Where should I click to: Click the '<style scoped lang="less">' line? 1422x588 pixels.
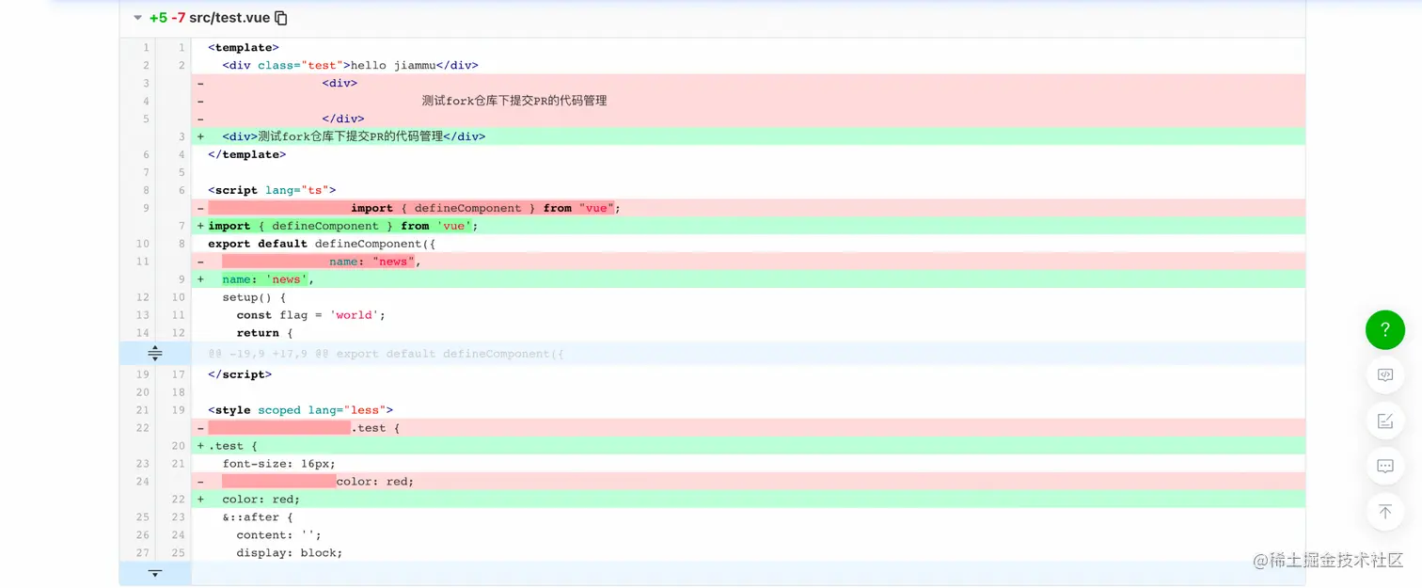[x=748, y=410]
